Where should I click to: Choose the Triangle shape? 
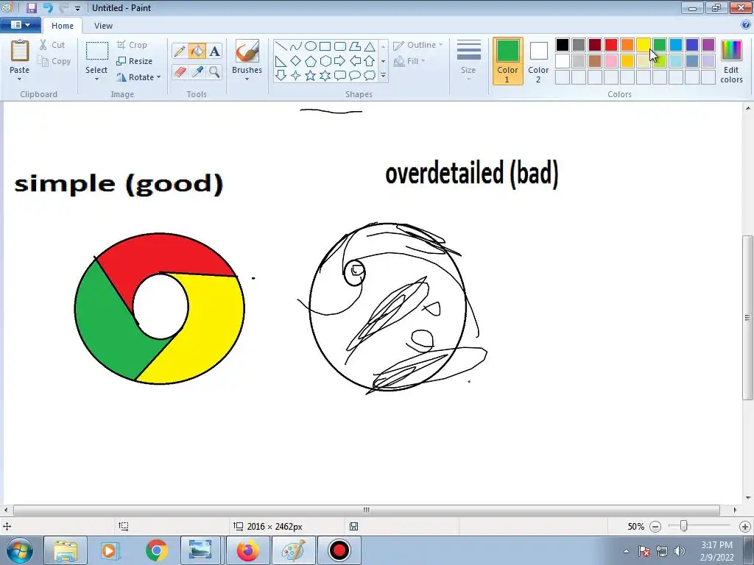(x=370, y=46)
